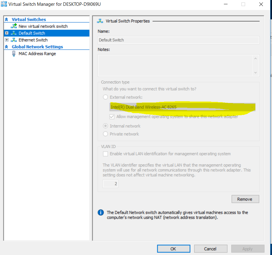This screenshot has height=255, width=272.
Task: Click the Remove button
Action: point(245,199)
